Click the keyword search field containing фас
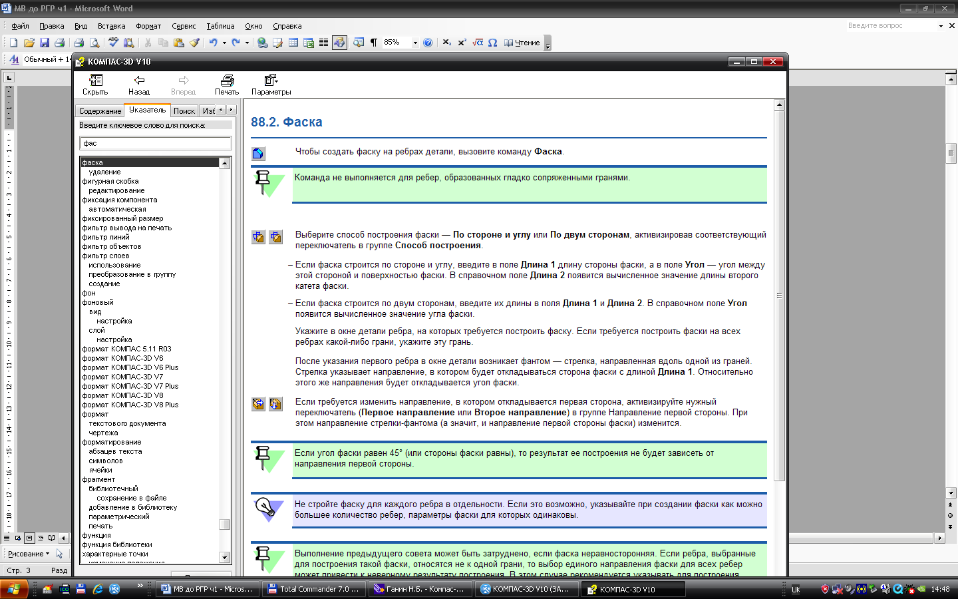The image size is (958, 599). coord(156,143)
